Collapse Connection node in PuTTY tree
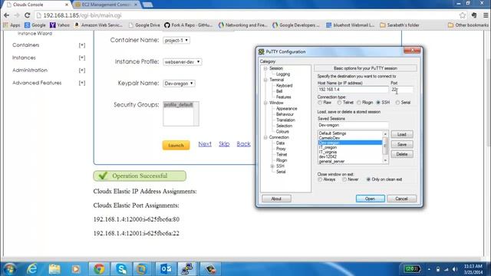 point(265,137)
